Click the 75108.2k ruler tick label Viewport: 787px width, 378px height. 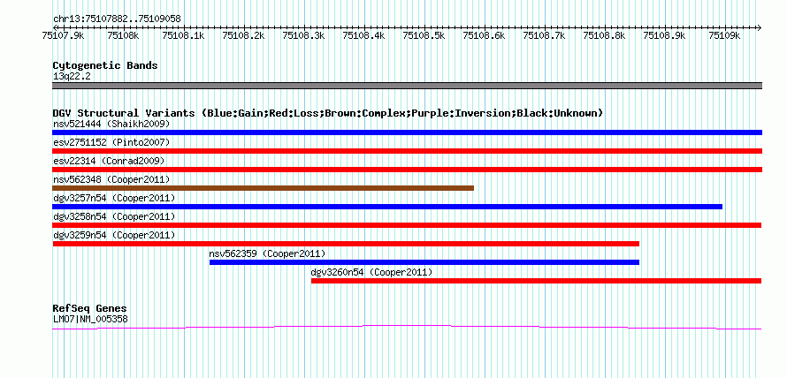(x=244, y=35)
